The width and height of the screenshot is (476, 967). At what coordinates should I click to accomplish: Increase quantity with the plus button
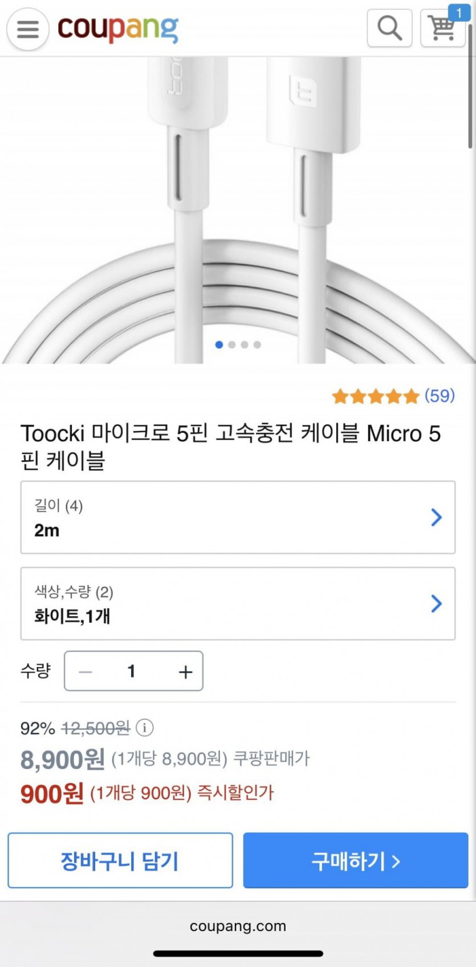click(x=185, y=672)
